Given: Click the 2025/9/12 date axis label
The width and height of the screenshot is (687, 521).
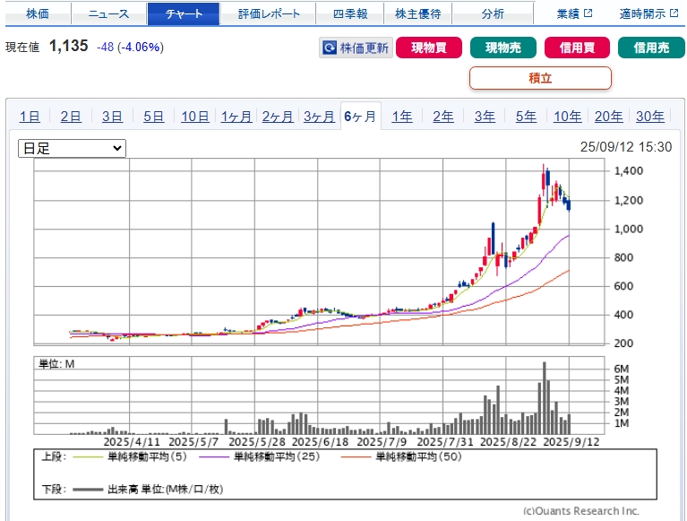Looking at the screenshot, I should tap(571, 441).
